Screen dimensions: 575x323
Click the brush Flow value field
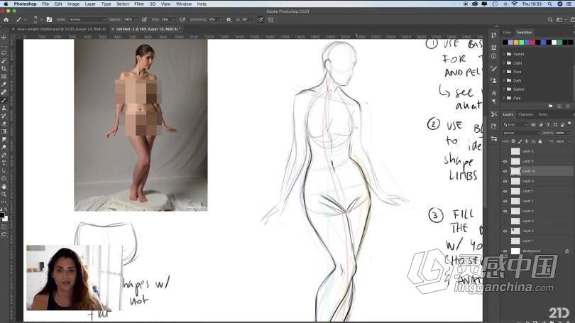coord(165,19)
